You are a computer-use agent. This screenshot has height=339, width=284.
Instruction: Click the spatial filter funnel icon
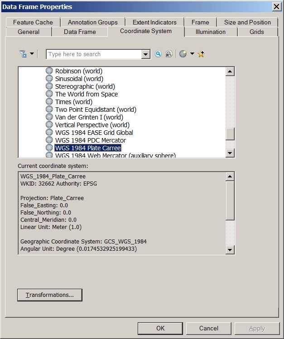23,54
